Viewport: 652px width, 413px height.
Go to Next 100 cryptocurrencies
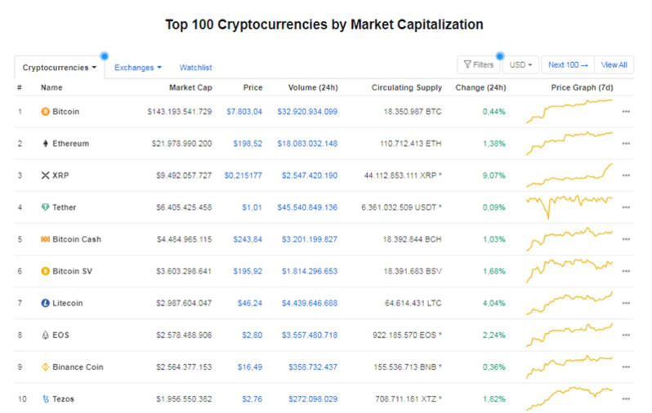click(568, 64)
